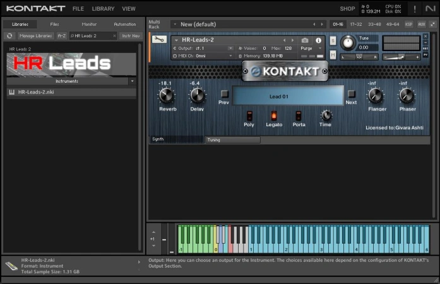440x284 pixels.
Task: Click the Reverb knob
Action: click(x=165, y=95)
